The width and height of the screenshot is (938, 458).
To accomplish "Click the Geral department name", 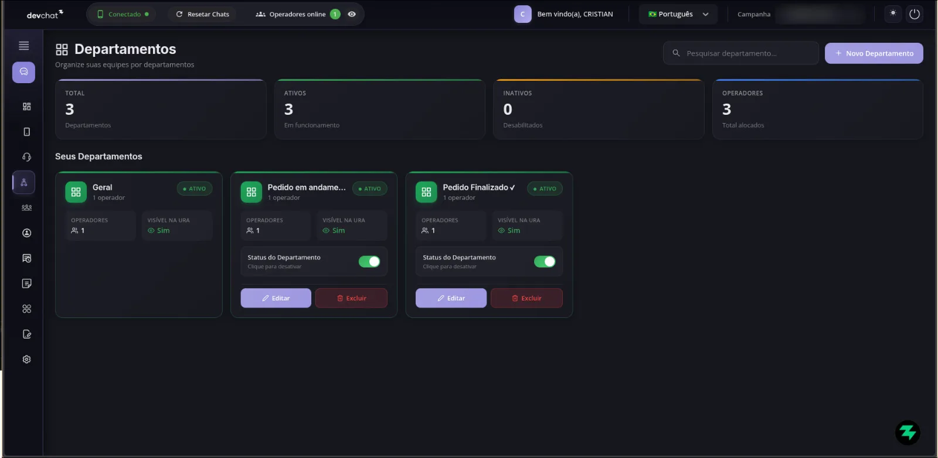I will click(x=102, y=187).
